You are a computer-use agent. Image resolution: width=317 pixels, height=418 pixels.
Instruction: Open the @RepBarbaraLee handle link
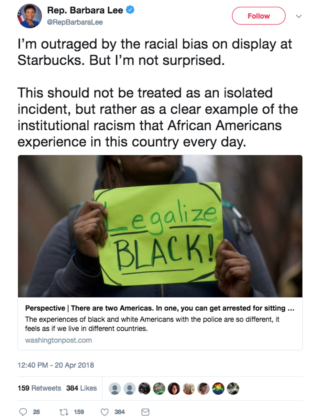tap(75, 22)
